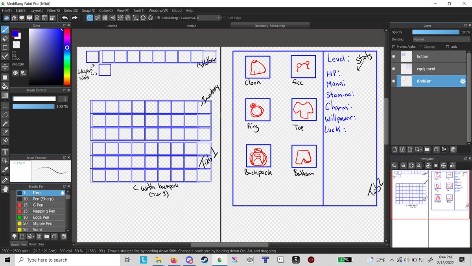The width and height of the screenshot is (472, 266).
Task: Add a layer folder in the Layer panel
Action: click(x=428, y=149)
